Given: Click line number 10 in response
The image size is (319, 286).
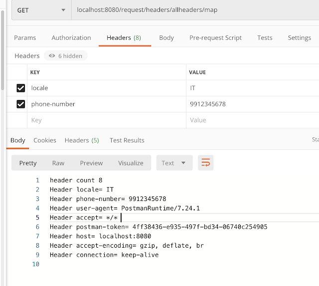Looking at the screenshot, I should [x=35, y=264].
